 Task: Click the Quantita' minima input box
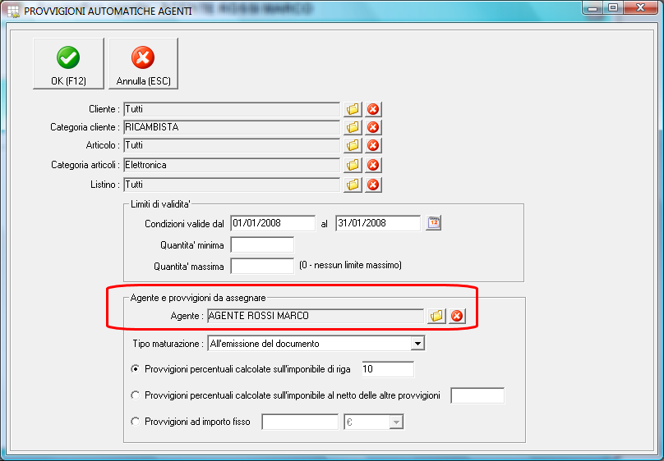pyautogui.click(x=262, y=245)
